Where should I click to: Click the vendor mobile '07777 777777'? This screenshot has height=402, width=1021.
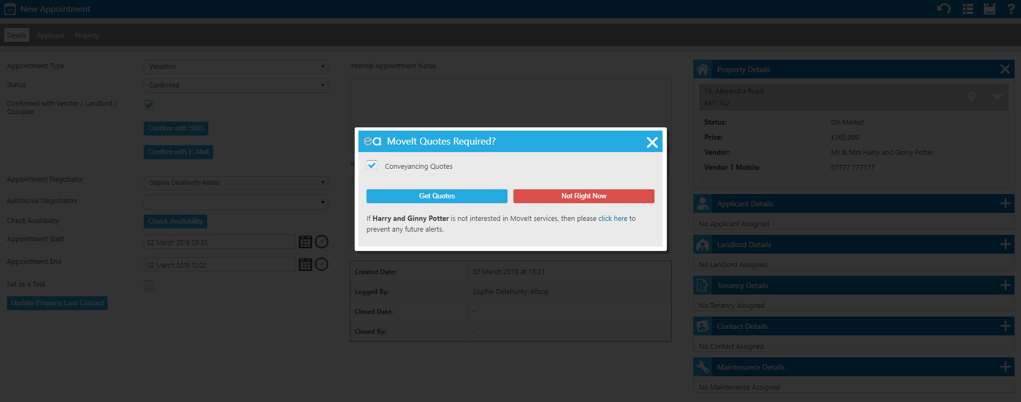point(853,168)
